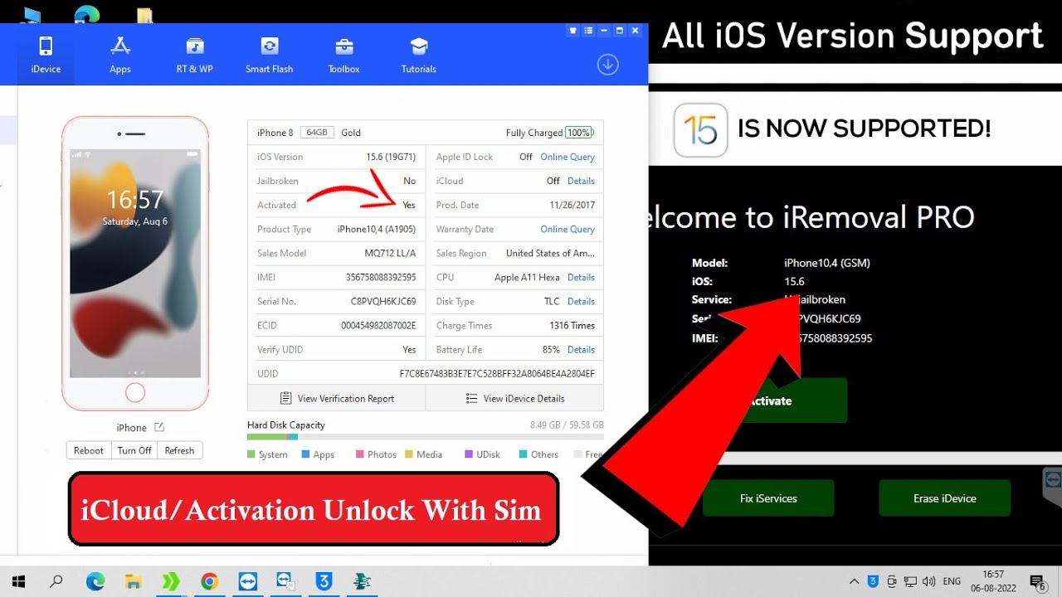Open the green double-arrow app in taskbar
The height and width of the screenshot is (597, 1062).
(x=171, y=581)
